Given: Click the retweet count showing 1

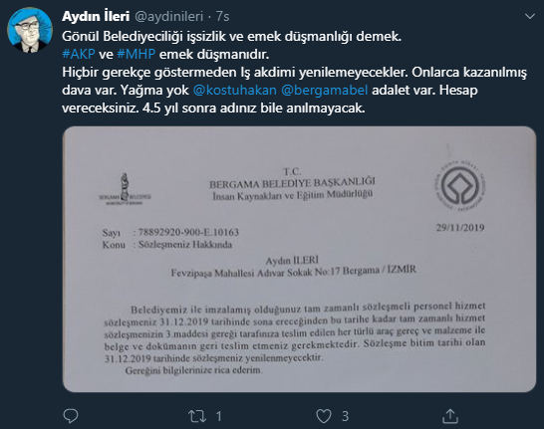Looking at the screenshot, I should (218, 416).
